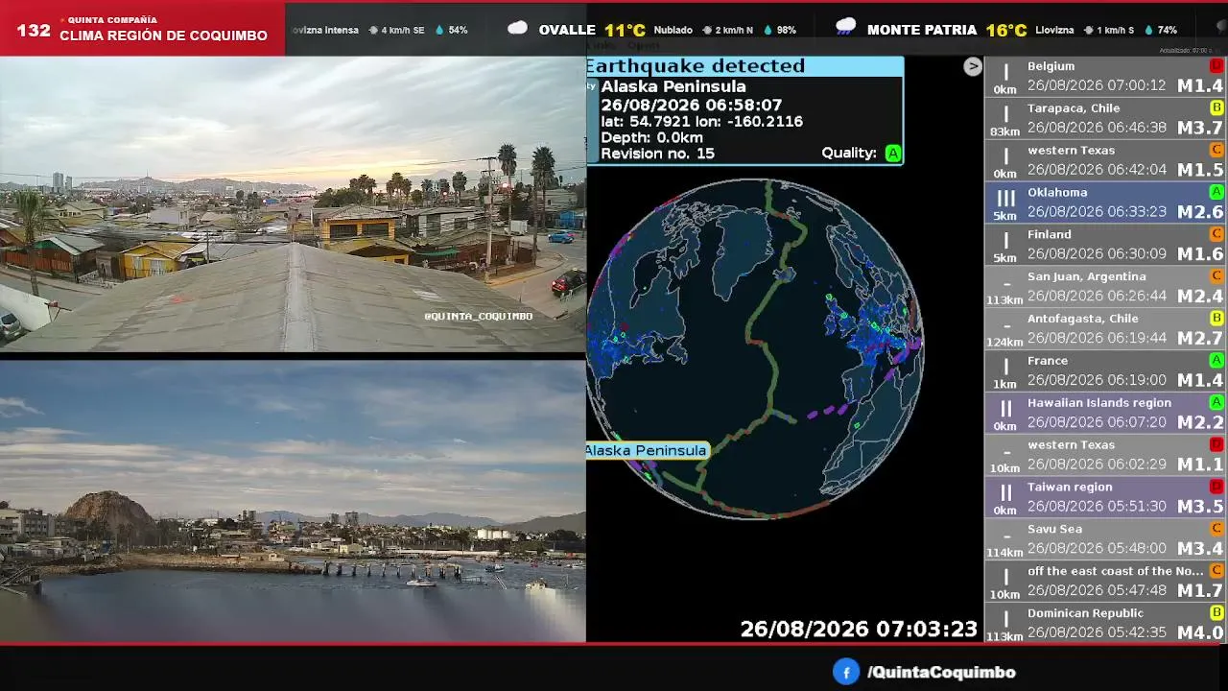This screenshot has width=1228, height=691.
Task: Click the humidity droplet beside 74%
Action: click(x=1148, y=30)
